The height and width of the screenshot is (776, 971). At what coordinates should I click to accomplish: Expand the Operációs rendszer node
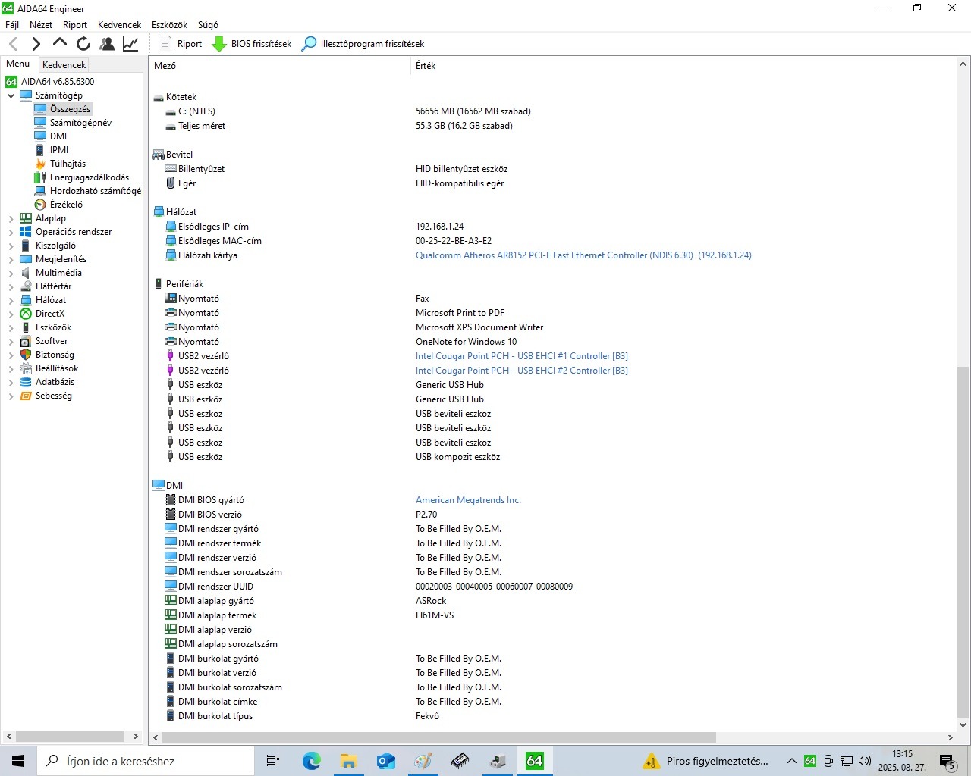click(x=11, y=232)
